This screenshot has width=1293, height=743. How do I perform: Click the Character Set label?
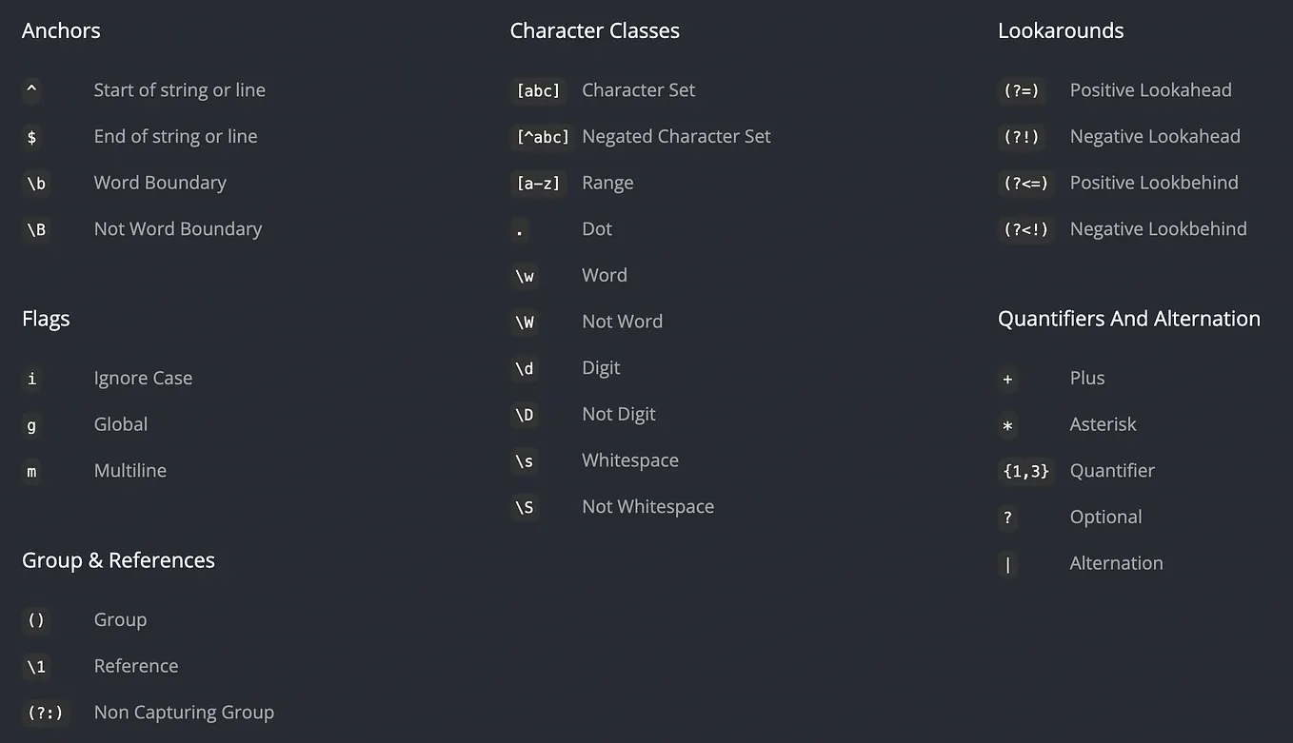(x=638, y=90)
